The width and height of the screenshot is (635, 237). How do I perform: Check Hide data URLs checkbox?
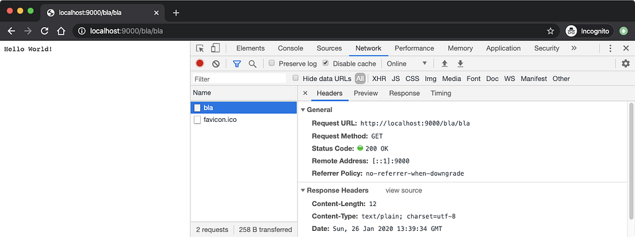pyautogui.click(x=296, y=78)
